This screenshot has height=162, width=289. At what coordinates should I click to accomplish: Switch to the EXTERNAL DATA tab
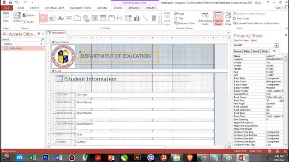tap(55, 8)
